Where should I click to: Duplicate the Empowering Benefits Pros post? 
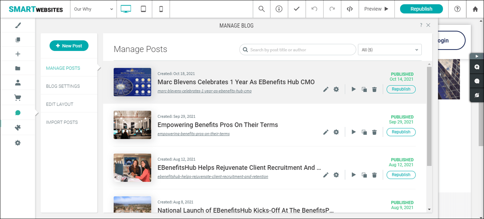[364, 132]
